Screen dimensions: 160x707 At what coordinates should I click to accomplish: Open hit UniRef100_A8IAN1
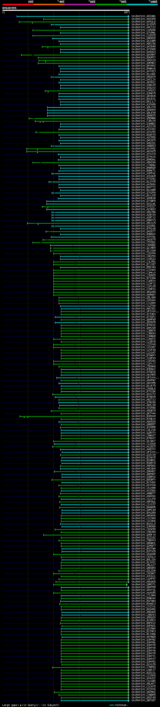(143, 16)
